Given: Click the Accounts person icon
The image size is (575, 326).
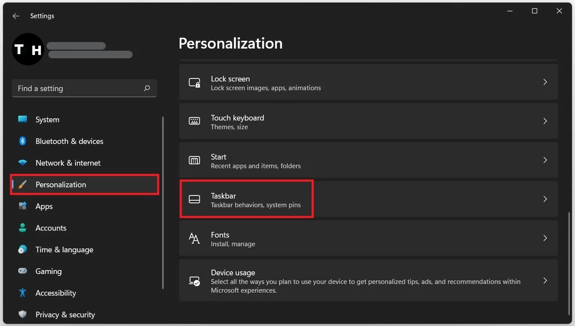Looking at the screenshot, I should (23, 228).
